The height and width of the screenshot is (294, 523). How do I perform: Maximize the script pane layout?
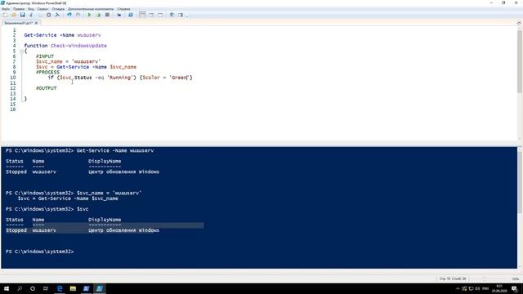point(160,15)
